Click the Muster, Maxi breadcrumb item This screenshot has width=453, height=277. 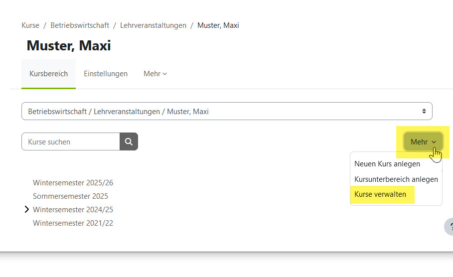coord(218,25)
